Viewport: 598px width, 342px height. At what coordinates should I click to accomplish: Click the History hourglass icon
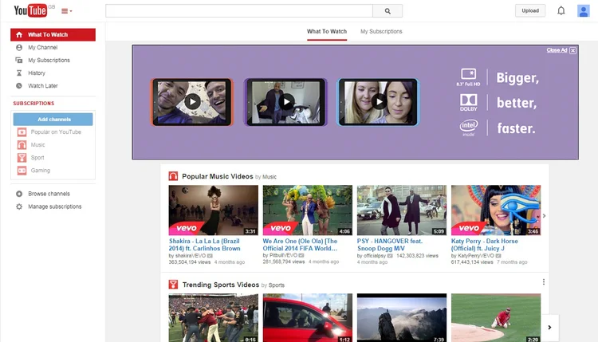tap(19, 73)
